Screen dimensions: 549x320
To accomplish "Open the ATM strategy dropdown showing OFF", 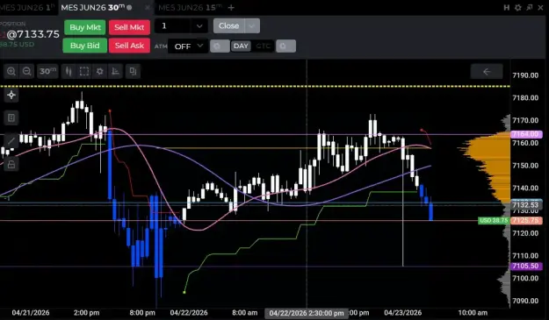I will coord(188,46).
